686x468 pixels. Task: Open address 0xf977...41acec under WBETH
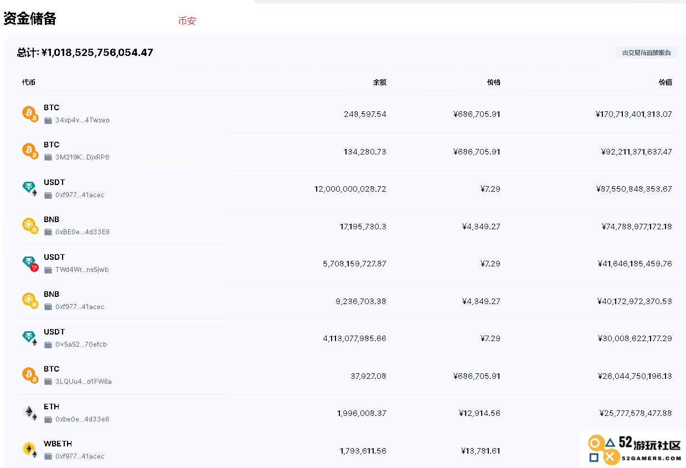(x=80, y=456)
